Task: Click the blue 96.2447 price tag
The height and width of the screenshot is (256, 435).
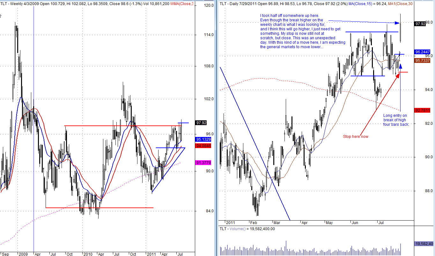Action: click(423, 52)
